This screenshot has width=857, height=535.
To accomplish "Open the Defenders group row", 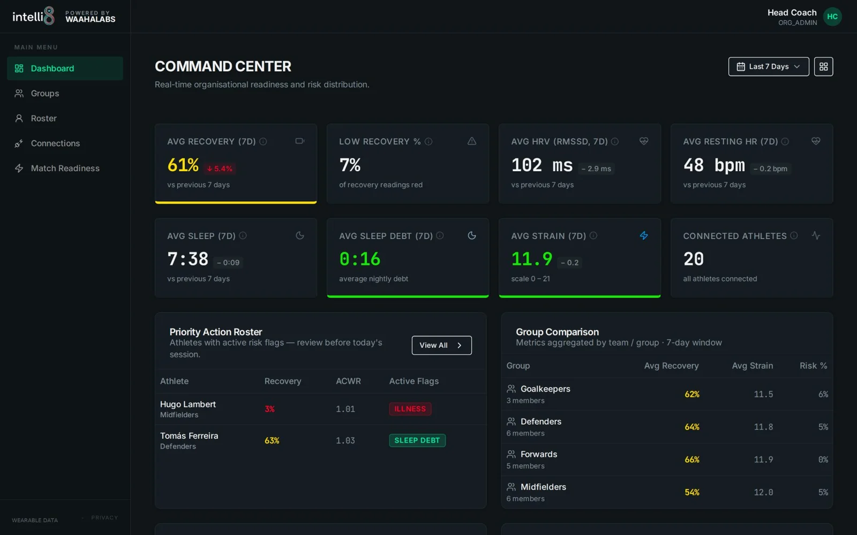I will click(667, 427).
